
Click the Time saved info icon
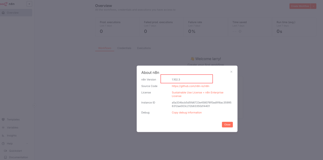point(240,31)
